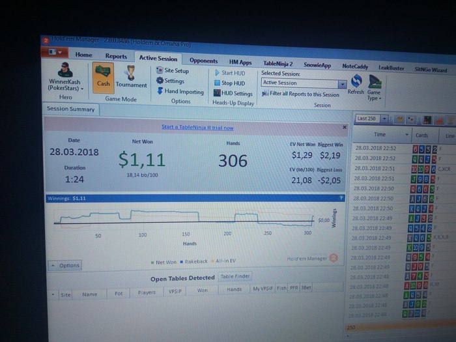Viewport: 456px width, 342px height.
Task: Expand the WinnerKash (PokerStars) hero dropdown
Action: point(65,85)
